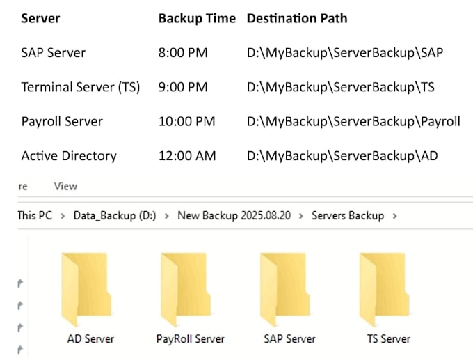
Task: Click the second pin icon in quick access
Action: pyautogui.click(x=20, y=306)
